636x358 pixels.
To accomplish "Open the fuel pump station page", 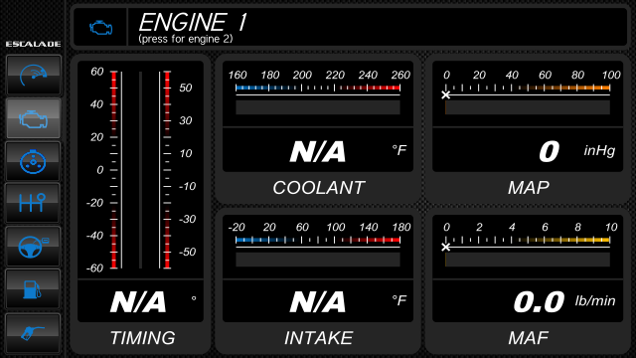I will click(x=33, y=288).
